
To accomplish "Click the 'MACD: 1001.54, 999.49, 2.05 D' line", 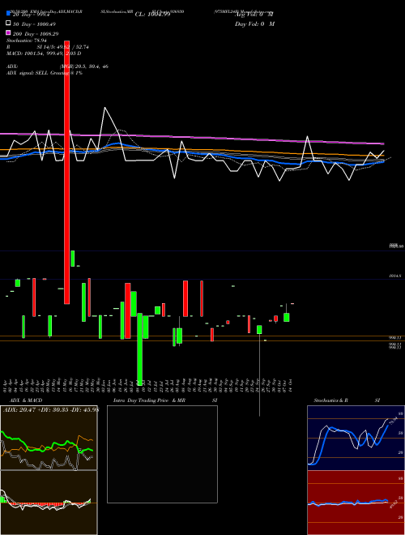I will (44, 53).
